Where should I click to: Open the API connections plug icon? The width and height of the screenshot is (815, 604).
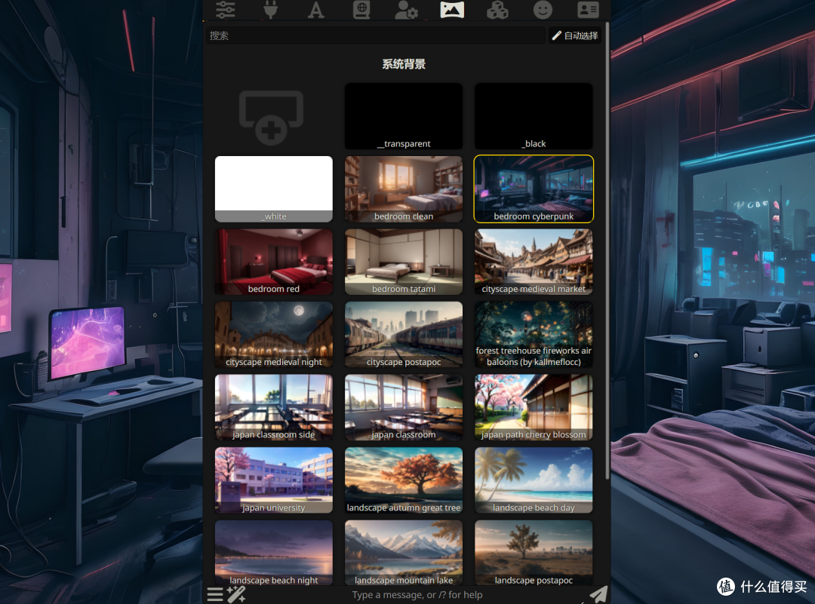coord(270,9)
